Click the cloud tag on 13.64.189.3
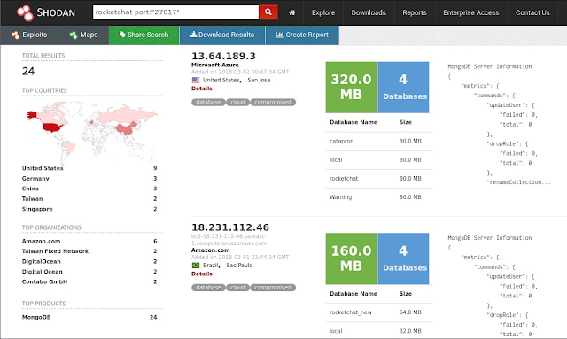The image size is (567, 339). (x=237, y=103)
